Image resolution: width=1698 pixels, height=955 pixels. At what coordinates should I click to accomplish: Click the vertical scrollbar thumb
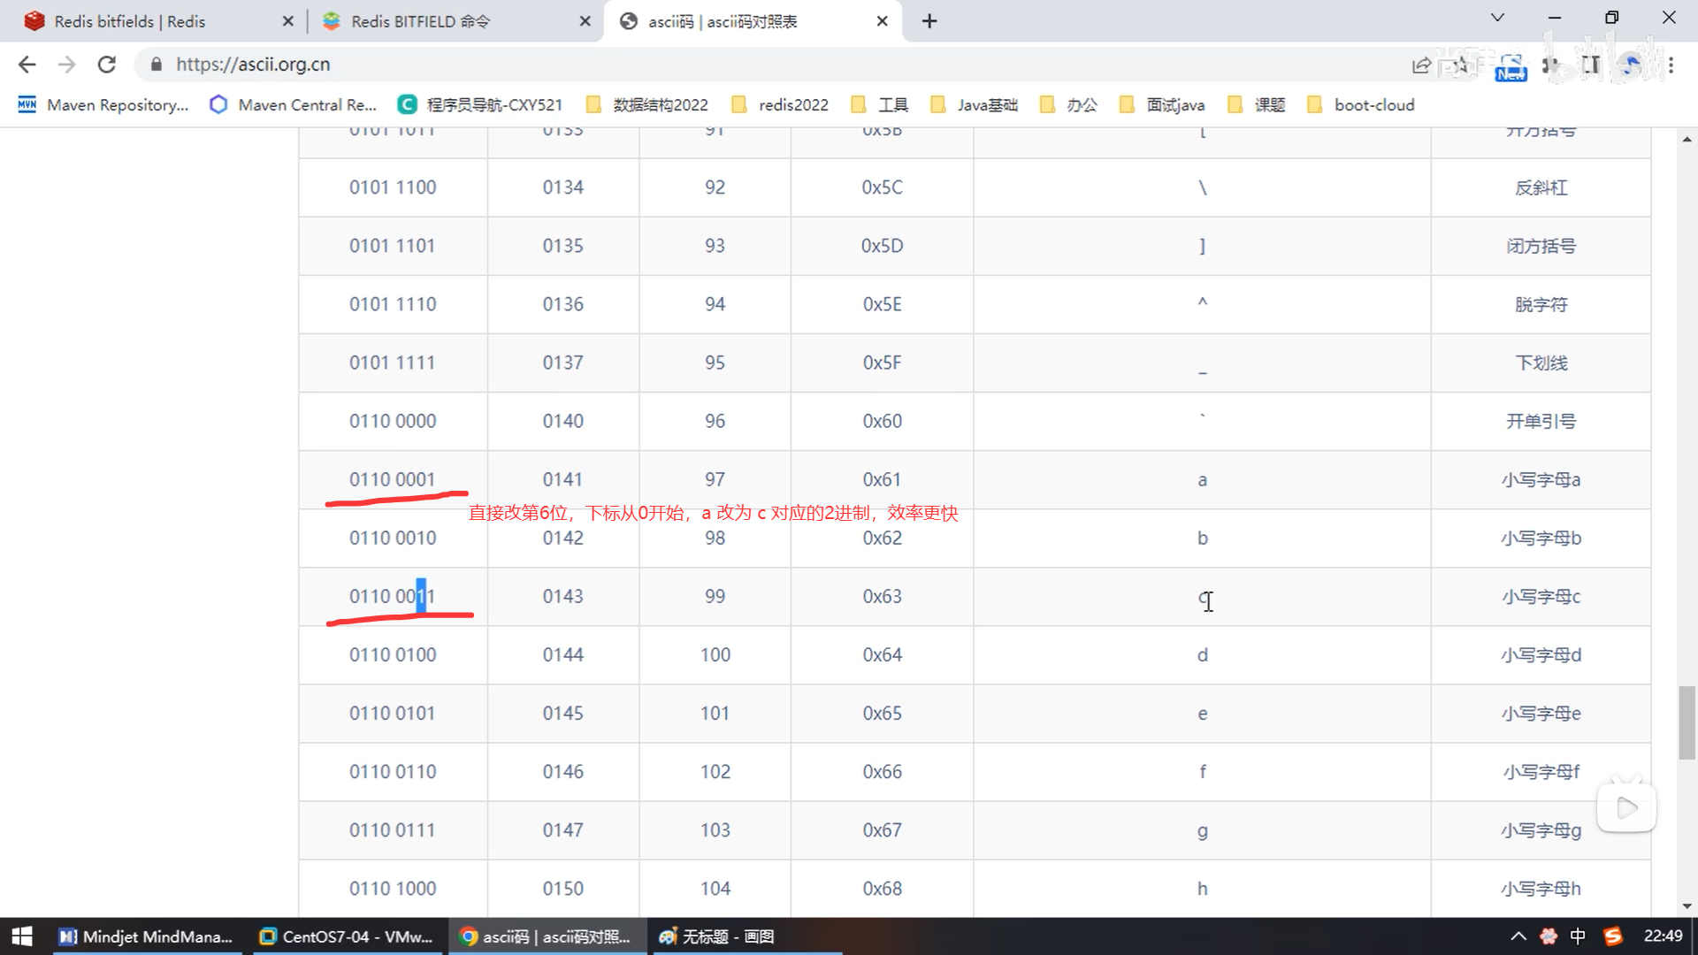1687,722
